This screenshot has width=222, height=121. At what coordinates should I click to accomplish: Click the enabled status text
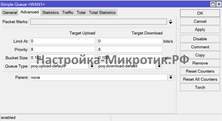[8, 118]
